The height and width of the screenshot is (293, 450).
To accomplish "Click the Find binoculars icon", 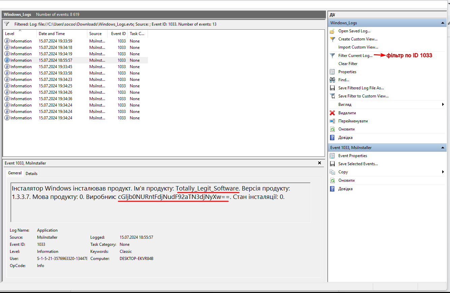I will 332,80.
